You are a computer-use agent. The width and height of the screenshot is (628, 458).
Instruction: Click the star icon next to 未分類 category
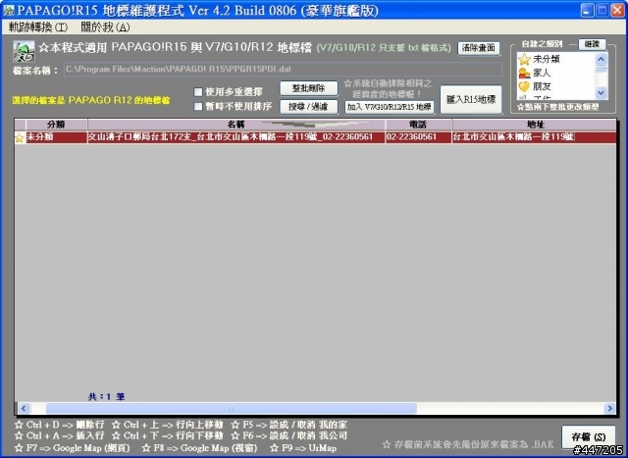coord(524,60)
